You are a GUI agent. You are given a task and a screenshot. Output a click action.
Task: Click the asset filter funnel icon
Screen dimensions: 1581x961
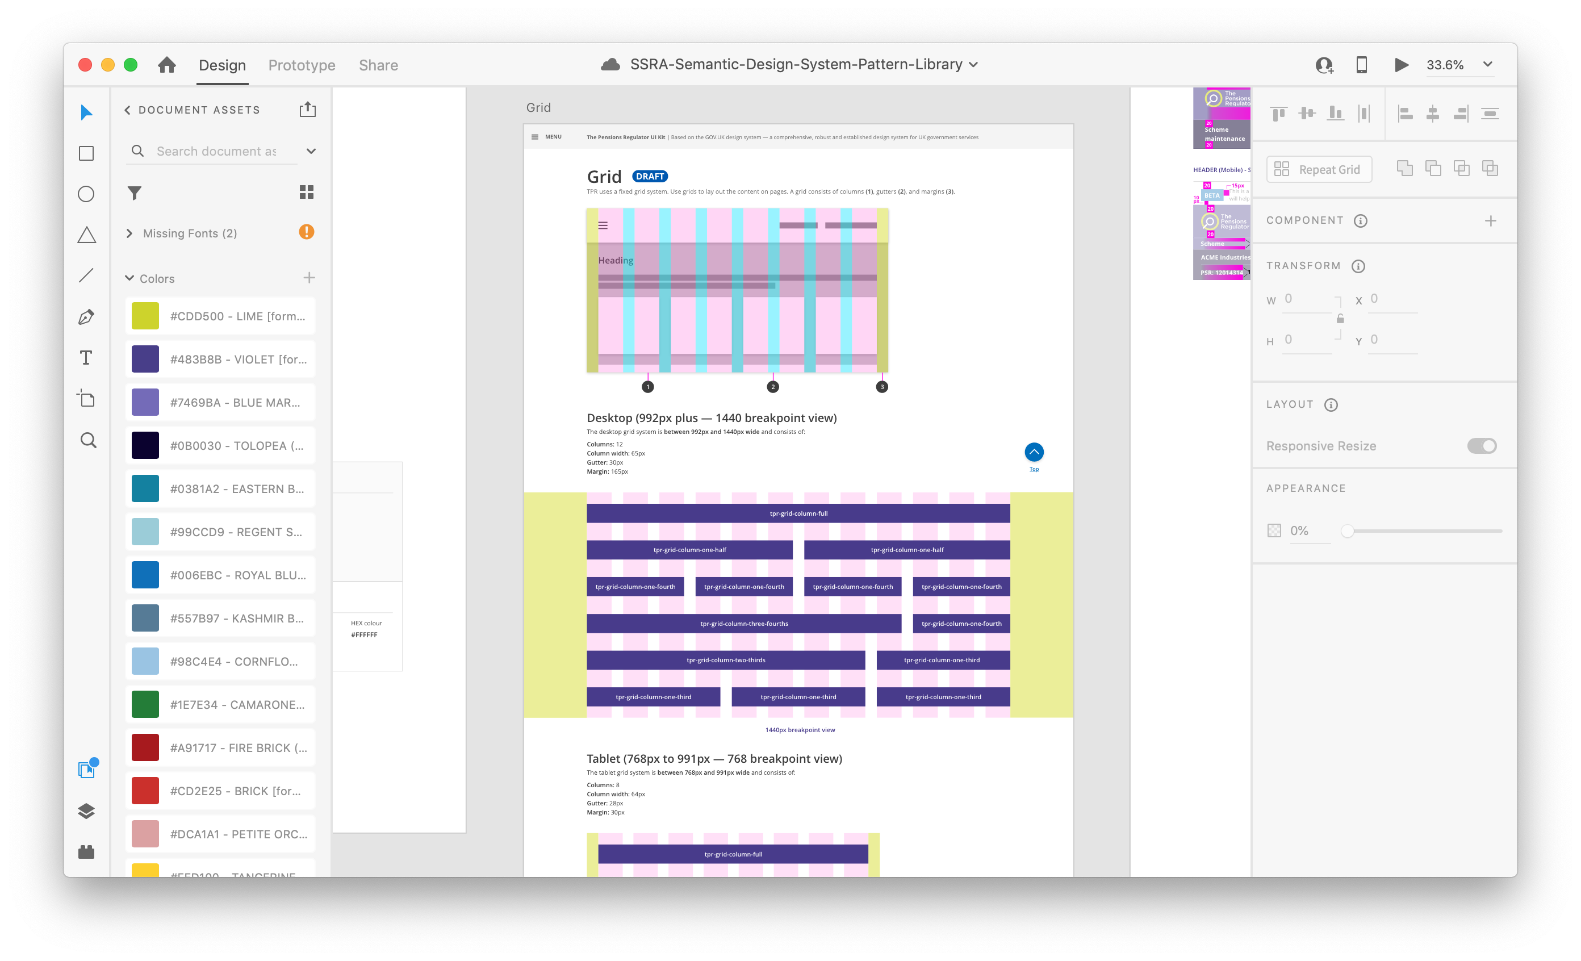[x=134, y=193]
